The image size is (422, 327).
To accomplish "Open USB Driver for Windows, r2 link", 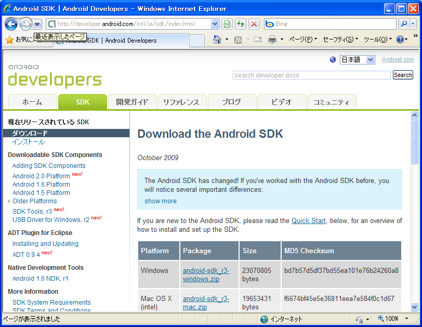I will pos(51,220).
